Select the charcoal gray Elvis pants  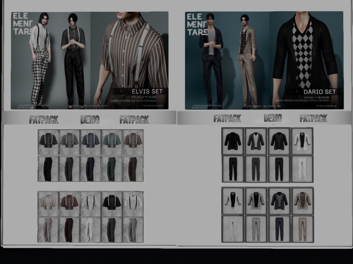(70, 169)
